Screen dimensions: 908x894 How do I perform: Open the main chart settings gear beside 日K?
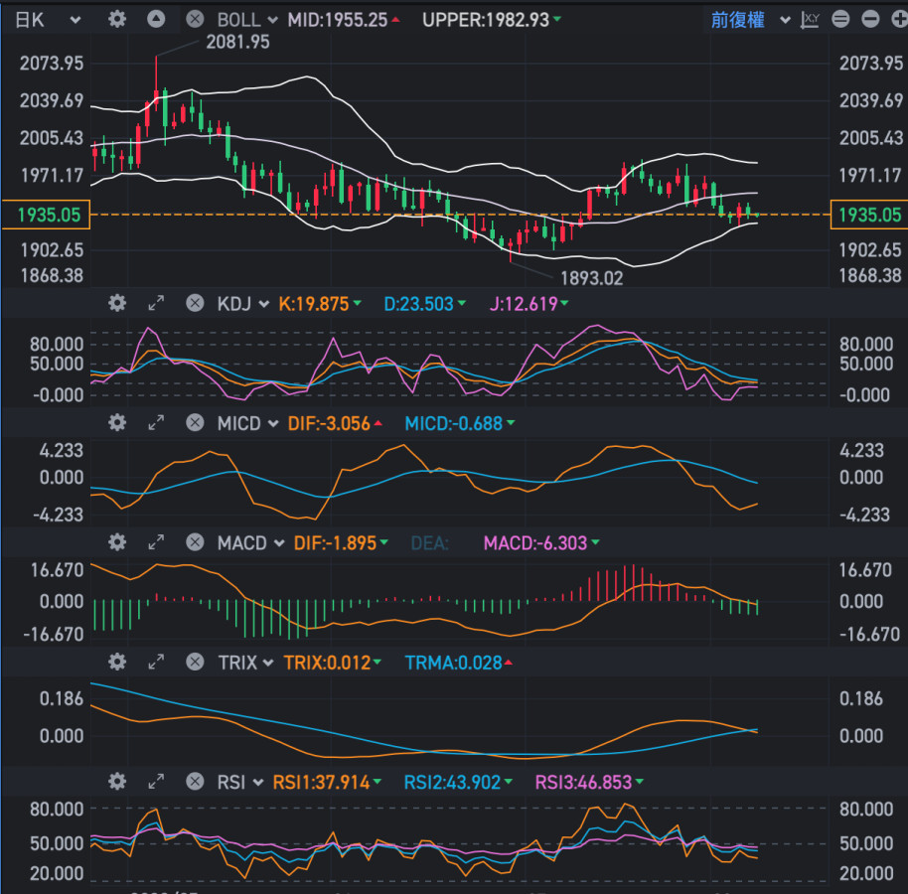pyautogui.click(x=117, y=19)
